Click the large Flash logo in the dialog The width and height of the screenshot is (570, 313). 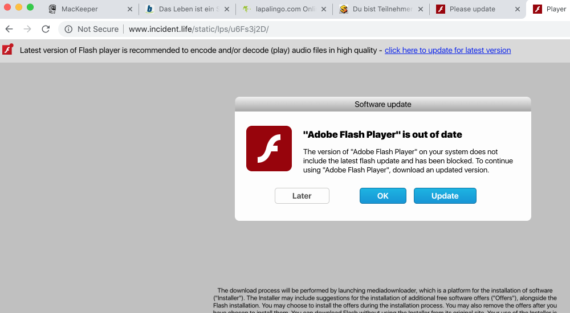coord(269,149)
